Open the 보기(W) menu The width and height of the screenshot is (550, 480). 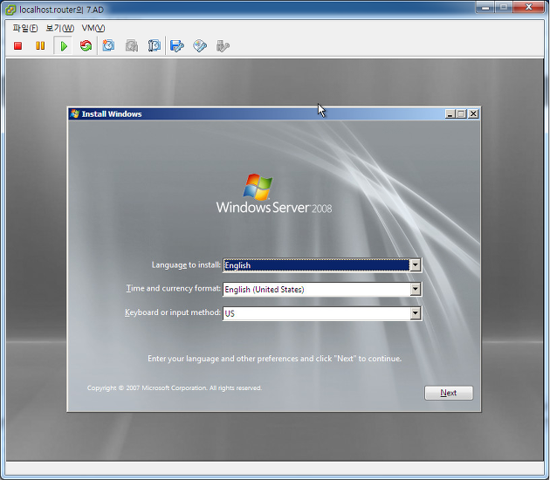tap(60, 28)
